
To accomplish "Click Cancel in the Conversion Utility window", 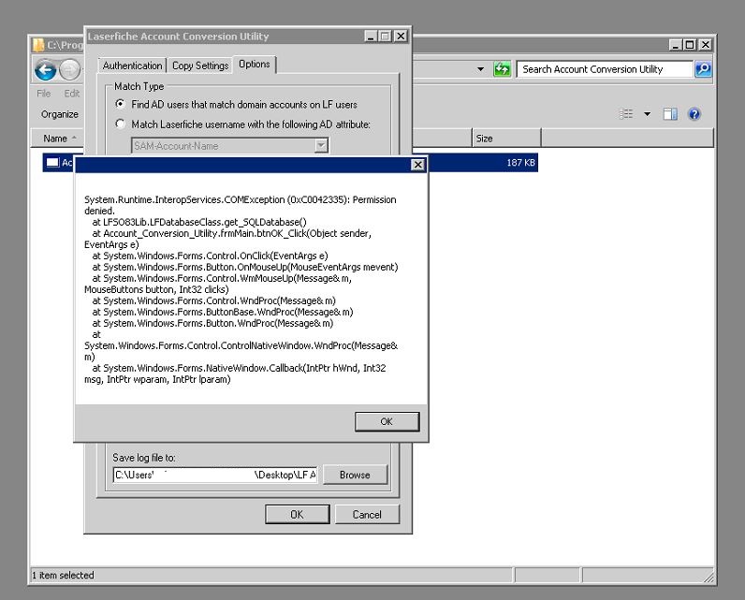I will 367,515.
